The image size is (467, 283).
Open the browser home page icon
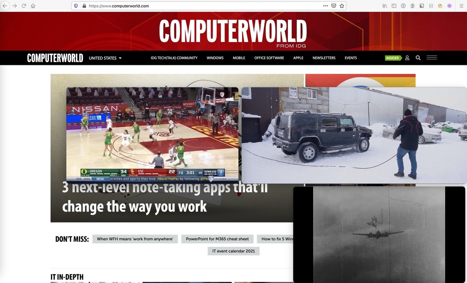(x=33, y=6)
